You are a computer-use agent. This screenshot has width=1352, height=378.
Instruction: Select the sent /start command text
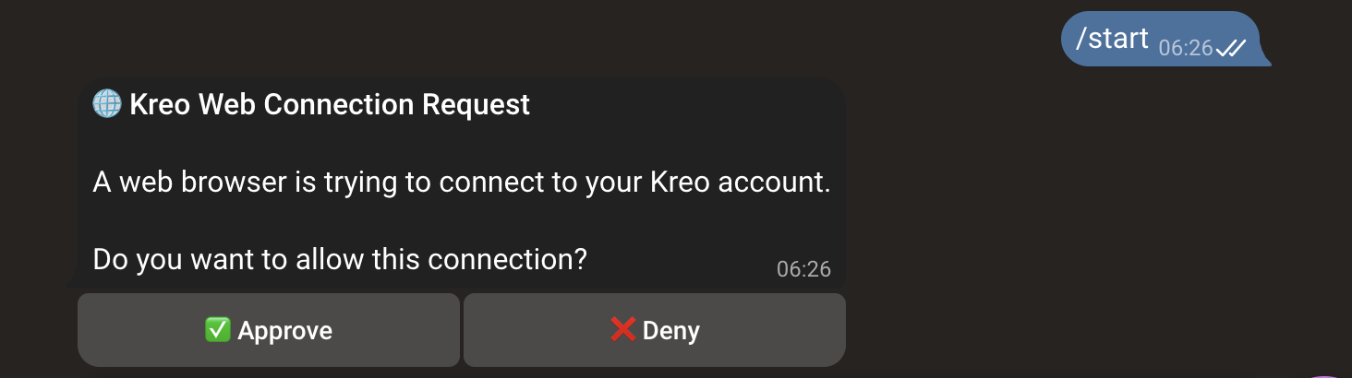coord(1112,39)
